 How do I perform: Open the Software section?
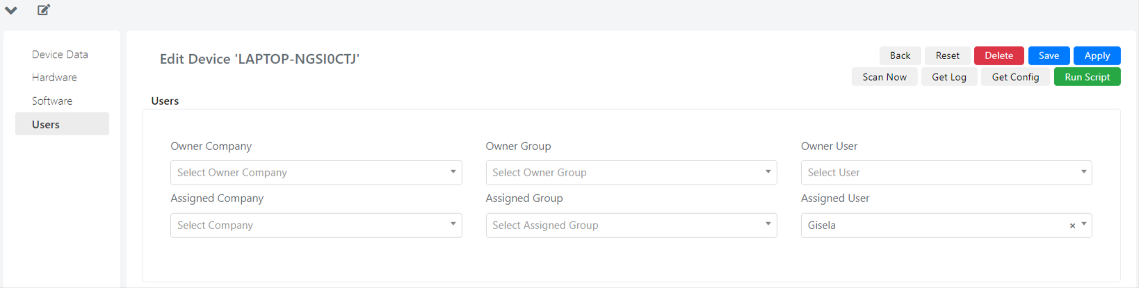pos(52,101)
